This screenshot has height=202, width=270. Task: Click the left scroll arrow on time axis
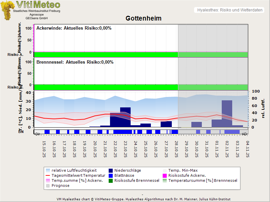37,134
